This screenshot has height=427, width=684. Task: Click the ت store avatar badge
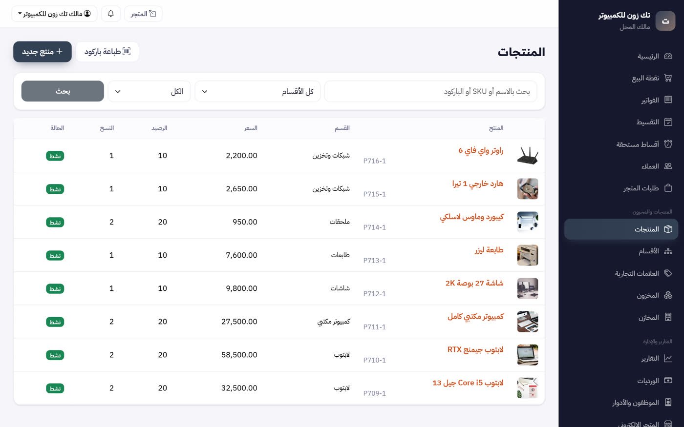[665, 21]
